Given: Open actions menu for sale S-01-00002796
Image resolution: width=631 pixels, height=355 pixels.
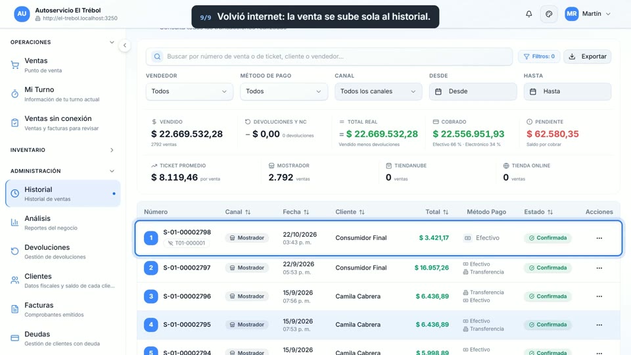Looking at the screenshot, I should click(x=599, y=296).
